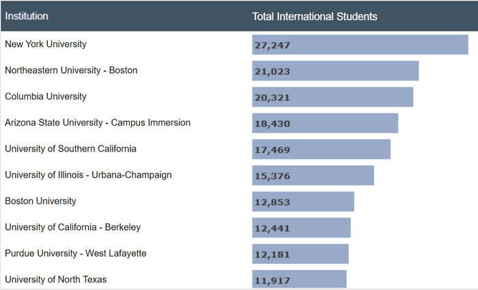Select the 11,917 students bar
This screenshot has width=478, height=290.
299,280
